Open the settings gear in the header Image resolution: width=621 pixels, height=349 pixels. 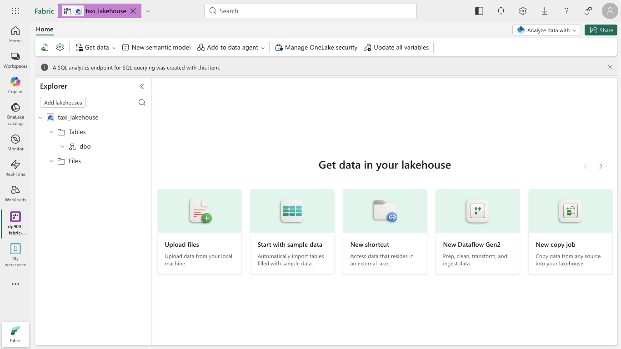tap(523, 11)
